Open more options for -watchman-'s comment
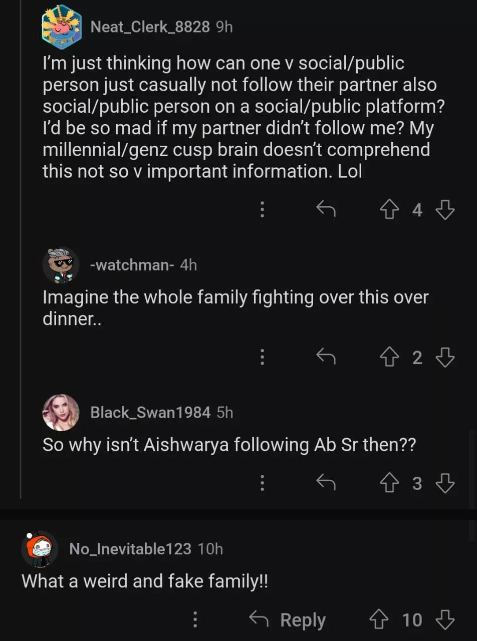 (262, 357)
